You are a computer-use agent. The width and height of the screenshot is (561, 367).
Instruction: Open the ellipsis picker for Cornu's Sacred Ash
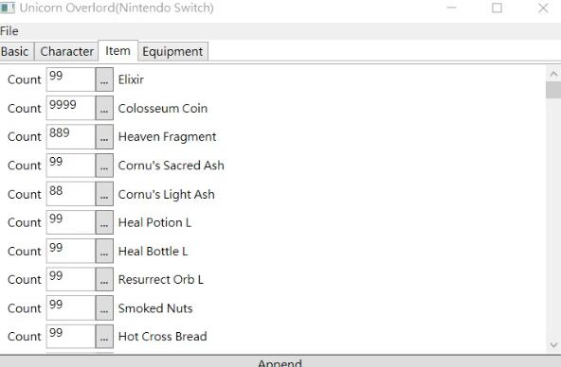click(104, 166)
